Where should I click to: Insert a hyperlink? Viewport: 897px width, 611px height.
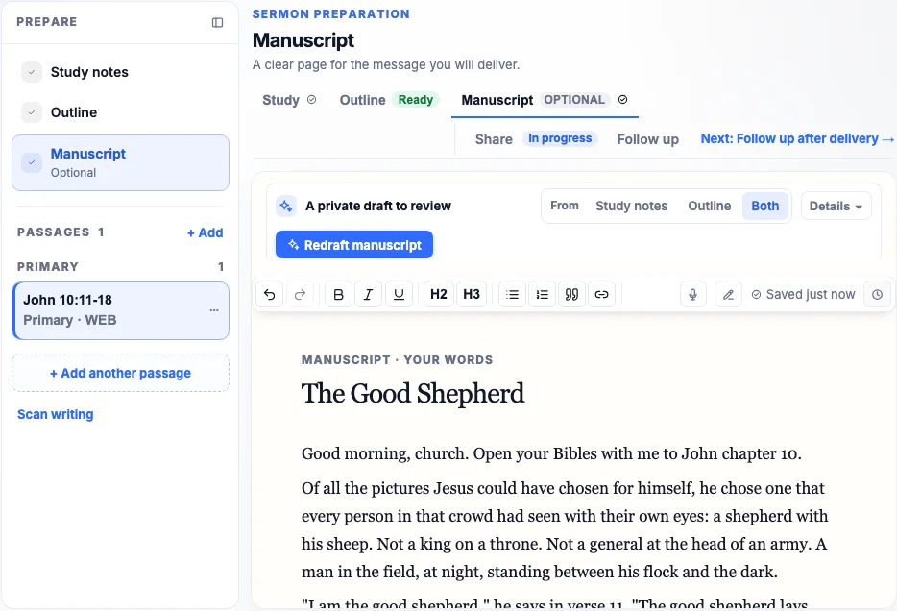(x=601, y=294)
